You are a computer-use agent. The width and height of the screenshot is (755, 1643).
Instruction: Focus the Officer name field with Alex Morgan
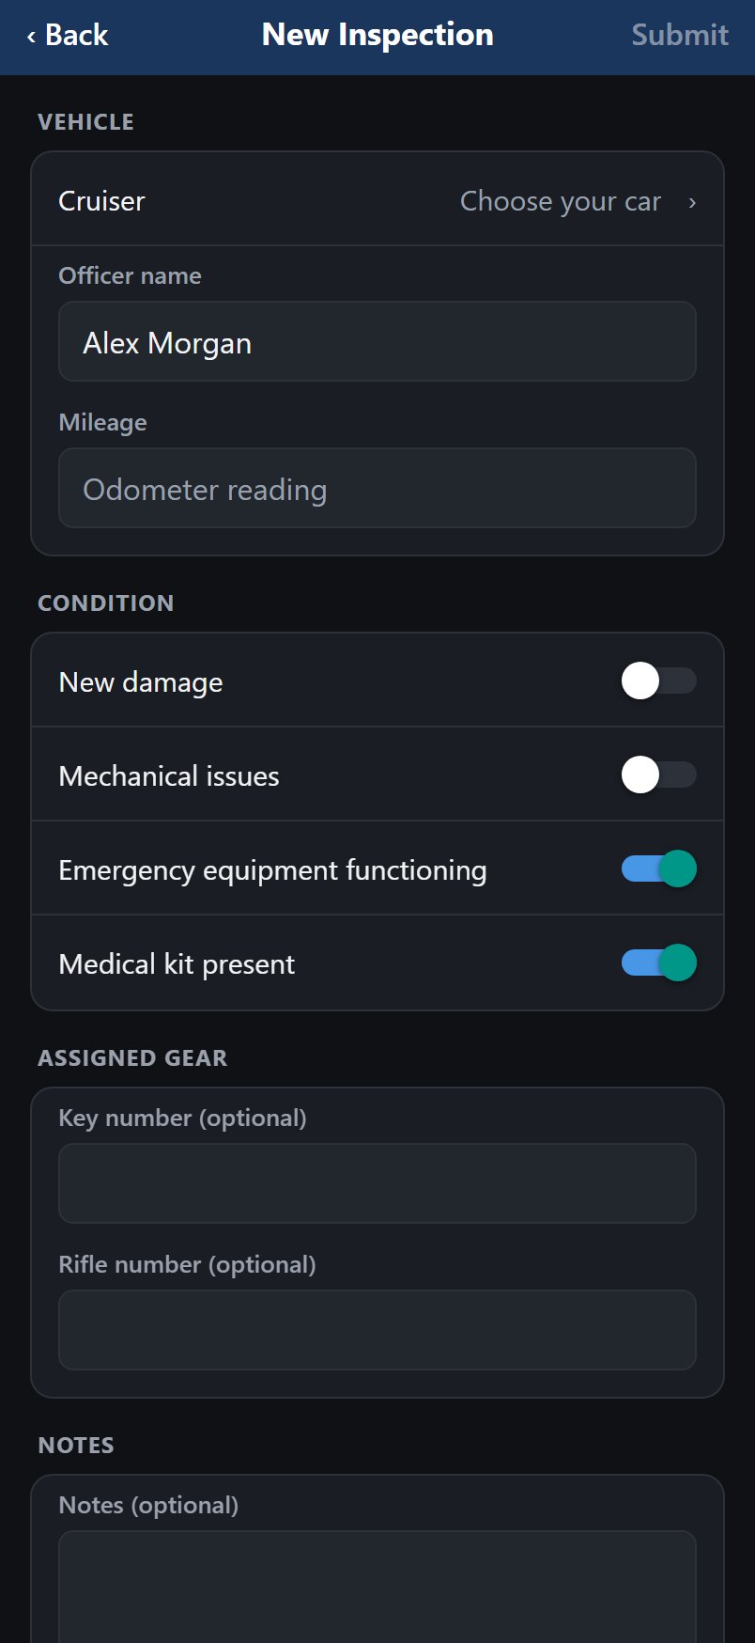[377, 341]
